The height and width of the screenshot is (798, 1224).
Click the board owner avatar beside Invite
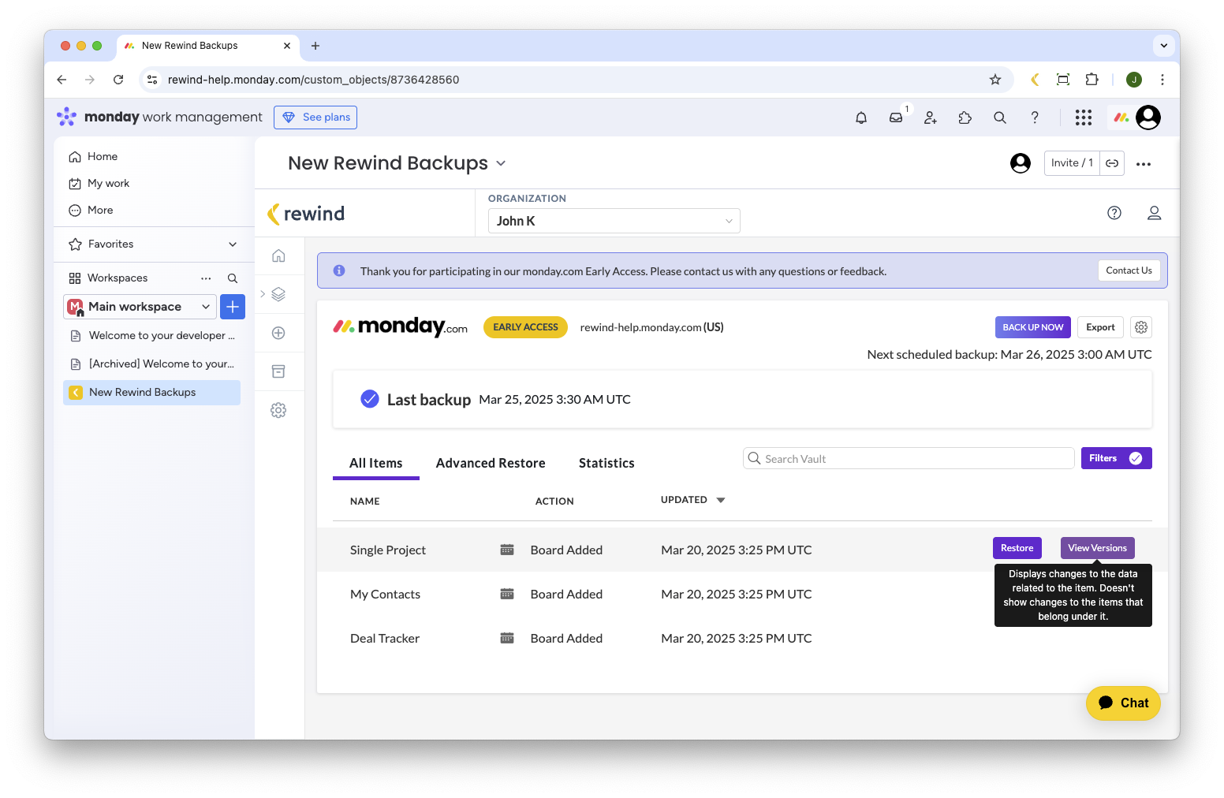1021,163
